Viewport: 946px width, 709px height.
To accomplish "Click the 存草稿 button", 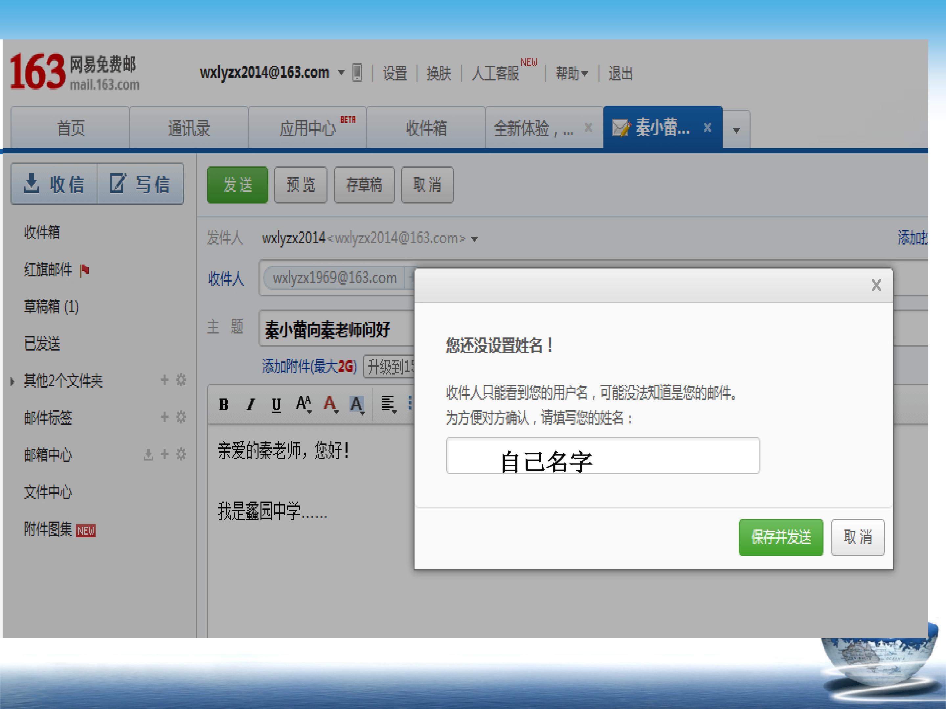I will tap(364, 185).
